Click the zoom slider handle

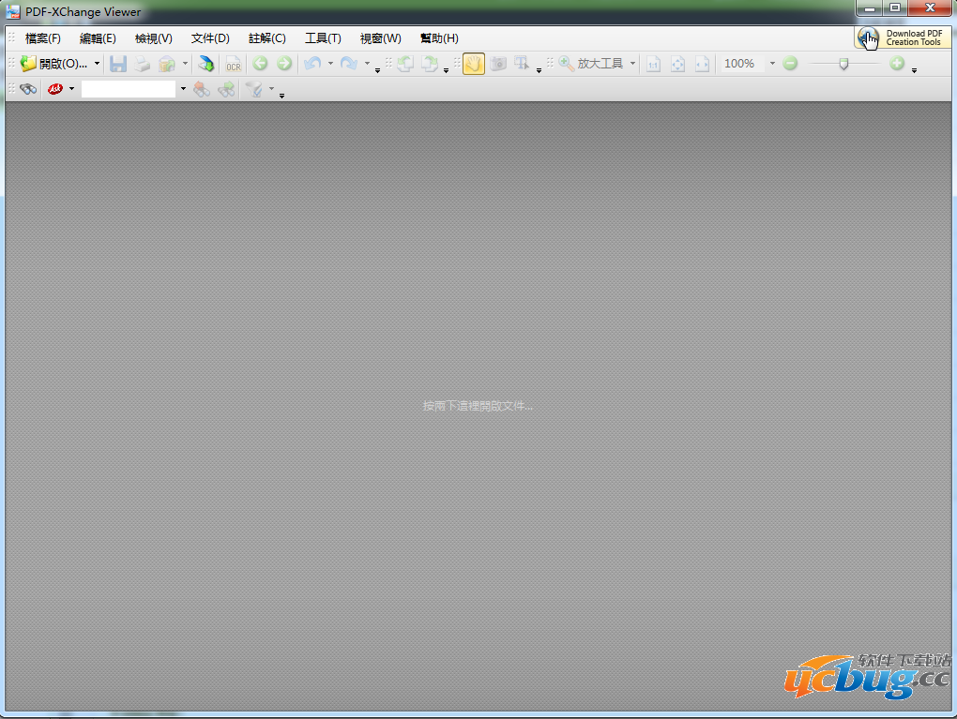[843, 64]
